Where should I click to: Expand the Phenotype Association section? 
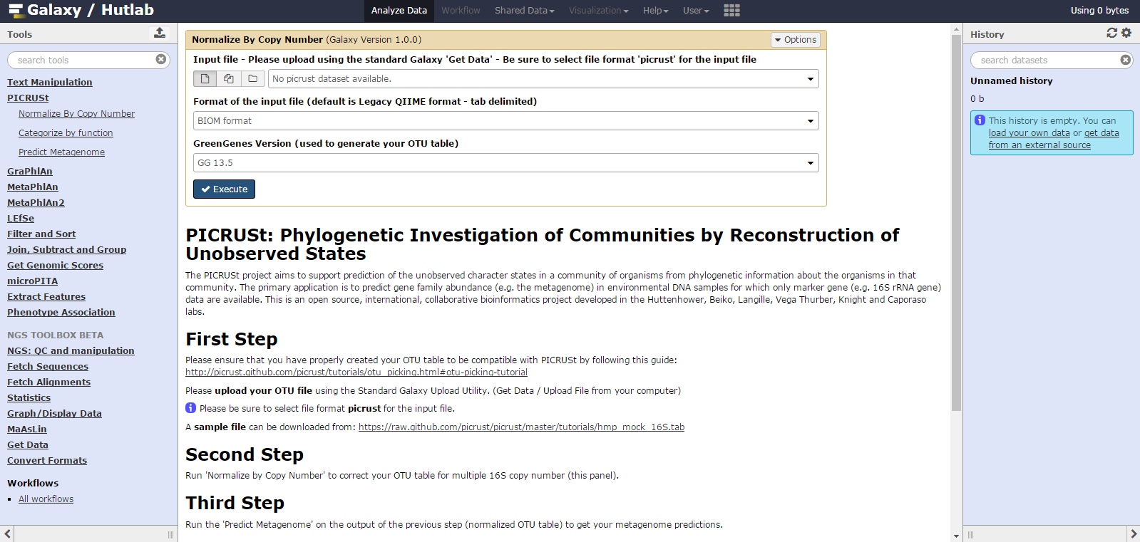(x=61, y=312)
